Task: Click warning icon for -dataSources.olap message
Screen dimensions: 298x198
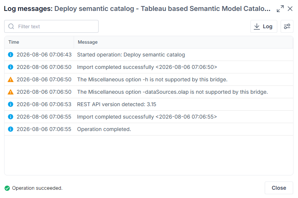Action: click(11, 92)
